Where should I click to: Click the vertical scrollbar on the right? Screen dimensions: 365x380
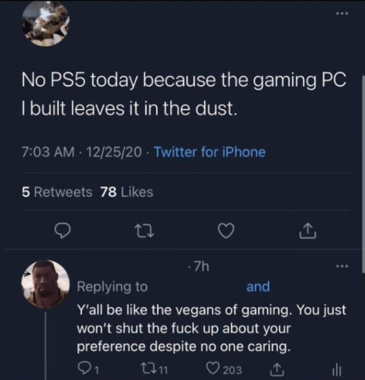(x=363, y=172)
